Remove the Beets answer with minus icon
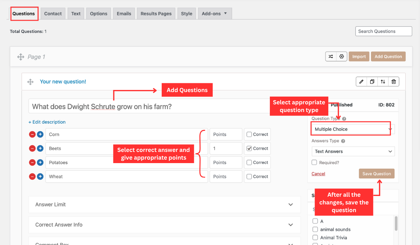 point(32,148)
